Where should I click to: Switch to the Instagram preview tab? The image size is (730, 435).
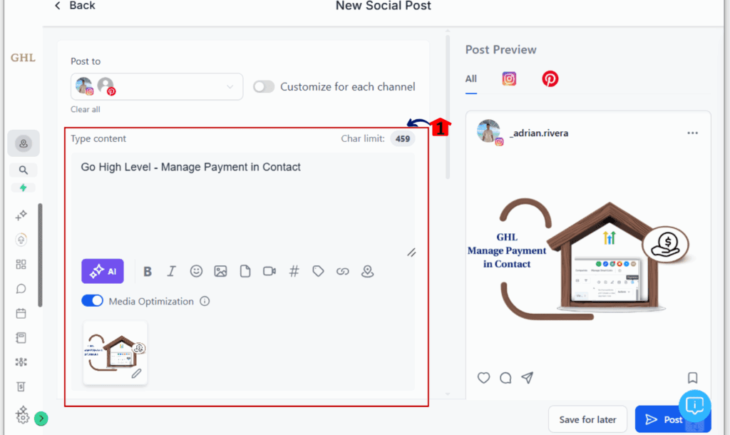point(509,78)
